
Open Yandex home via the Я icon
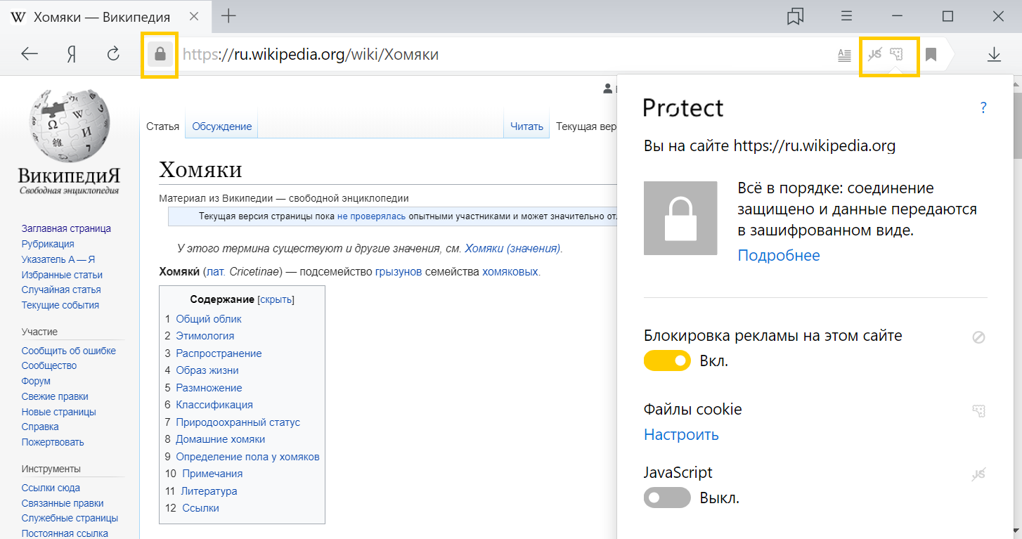tap(71, 54)
